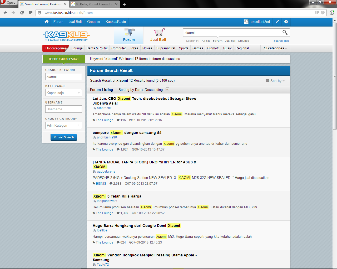The width and height of the screenshot is (337, 269).
Task: Set search scope to Jual Beli
Action: click(230, 41)
